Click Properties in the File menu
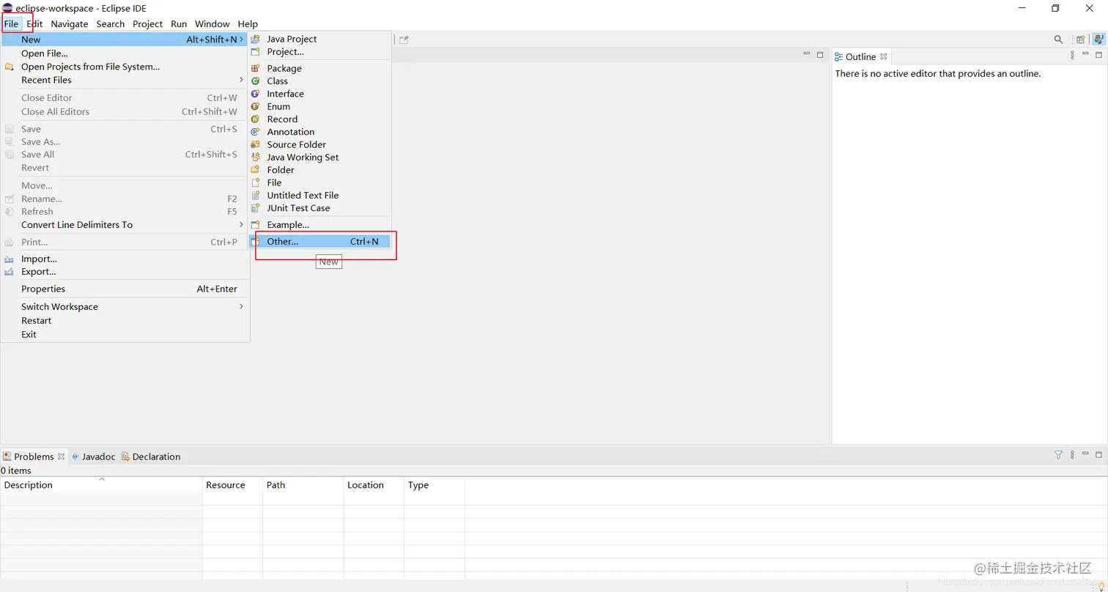 click(x=125, y=289)
